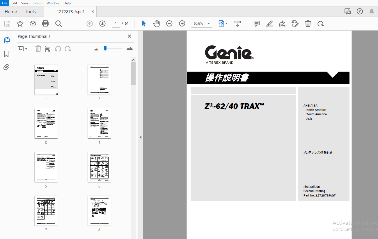The image size is (378, 239).
Task: Click the thumbnail size slider handle
Action: coord(105,48)
